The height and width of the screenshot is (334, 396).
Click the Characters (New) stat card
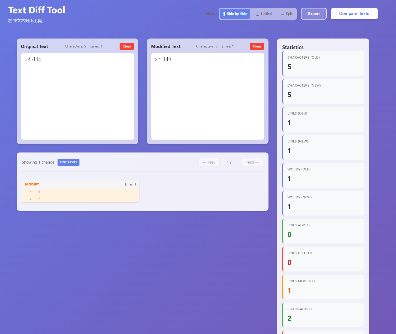(x=323, y=91)
